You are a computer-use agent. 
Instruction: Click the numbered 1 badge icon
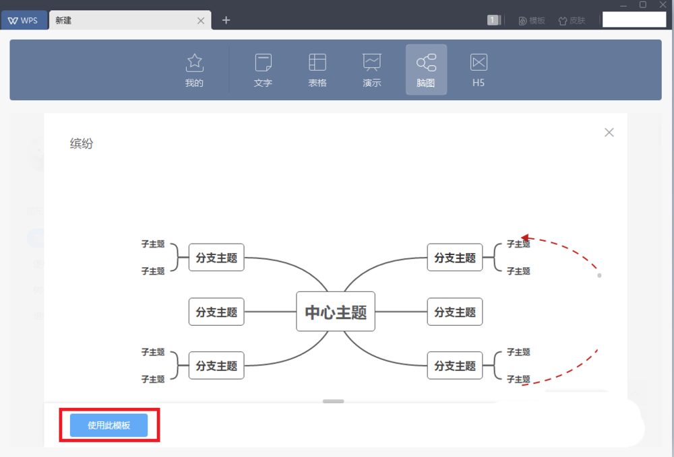coord(494,20)
